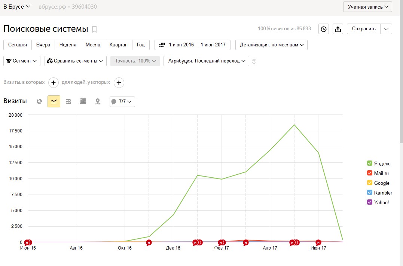Screen dimensions: 403x266
Task: Open the Сегмент filter button
Action: [x=22, y=61]
